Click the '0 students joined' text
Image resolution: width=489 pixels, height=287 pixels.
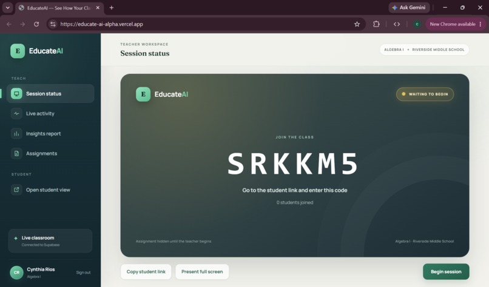pyautogui.click(x=295, y=202)
